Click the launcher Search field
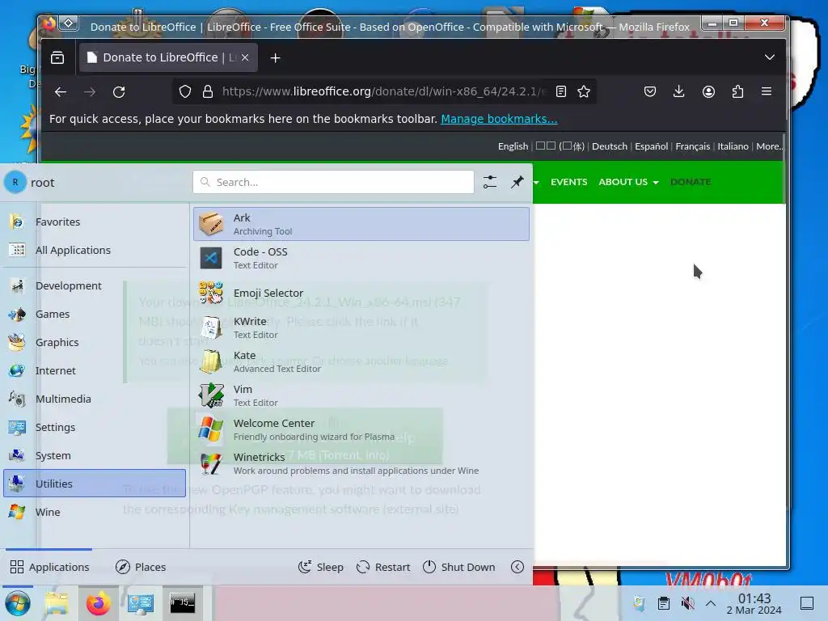Screen dimensions: 828x621 (333, 182)
